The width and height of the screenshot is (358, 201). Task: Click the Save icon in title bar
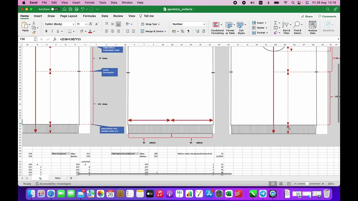(x=70, y=9)
